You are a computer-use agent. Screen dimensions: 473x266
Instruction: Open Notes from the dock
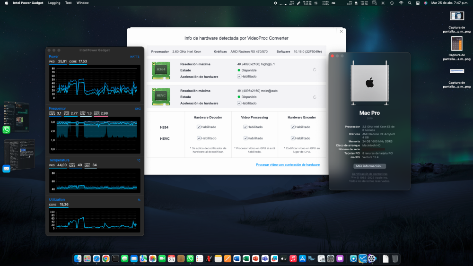[218, 258]
